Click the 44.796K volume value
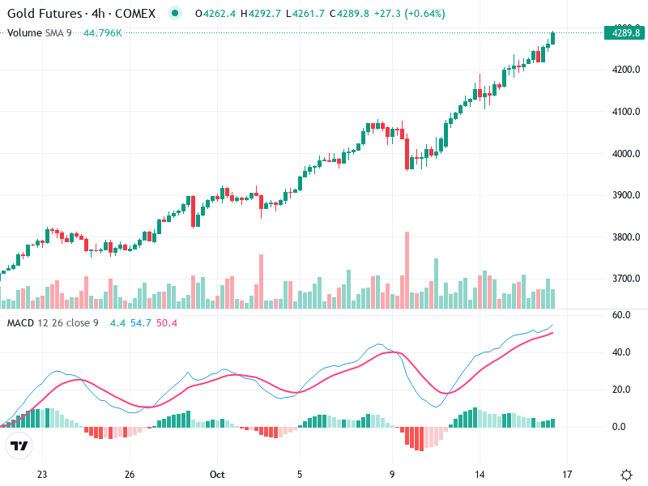The width and height of the screenshot is (648, 486). tap(103, 32)
